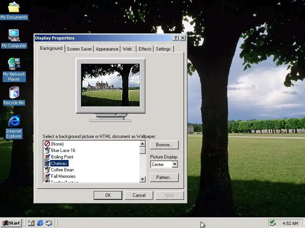Confirm with the OK button

pos(108,195)
